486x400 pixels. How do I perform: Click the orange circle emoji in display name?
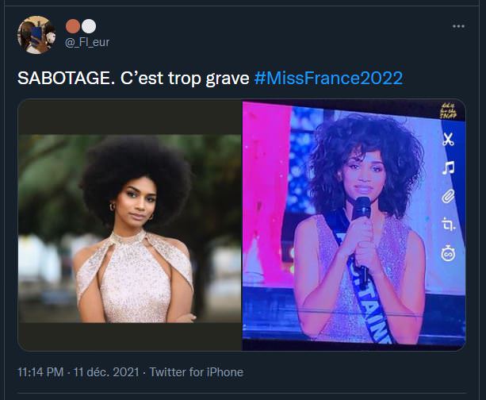pos(74,26)
